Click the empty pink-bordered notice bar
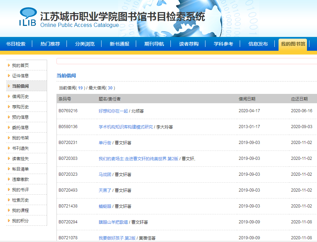Screen dimensions: 317x242 coord(186,61)
